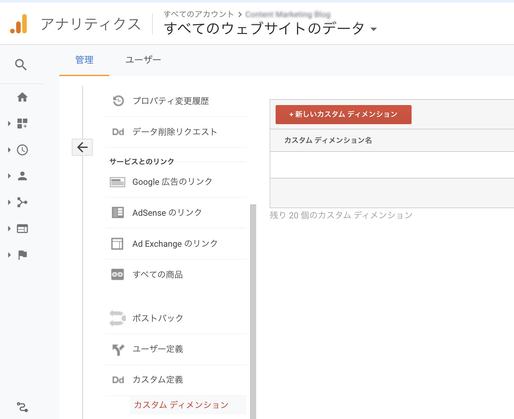Click the カスタム ディメンション名 column header
Screen dimensions: 514x419
coord(328,140)
